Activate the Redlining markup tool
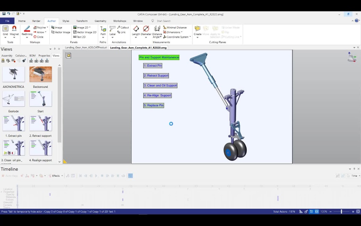 click(27, 31)
